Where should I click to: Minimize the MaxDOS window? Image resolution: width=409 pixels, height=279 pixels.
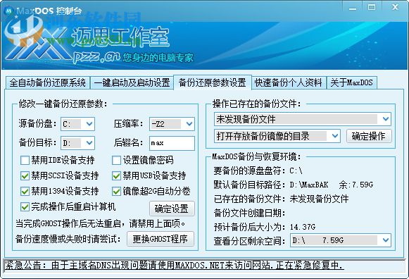353,8
